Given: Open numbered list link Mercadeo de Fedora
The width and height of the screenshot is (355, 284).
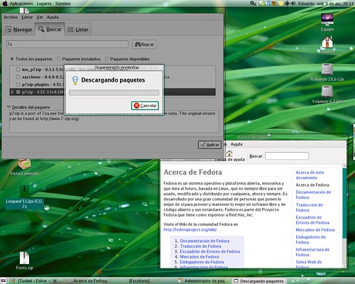Looking at the screenshot, I should [200, 256].
